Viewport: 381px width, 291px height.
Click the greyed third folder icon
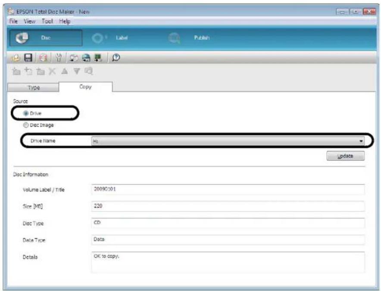[x=41, y=71]
